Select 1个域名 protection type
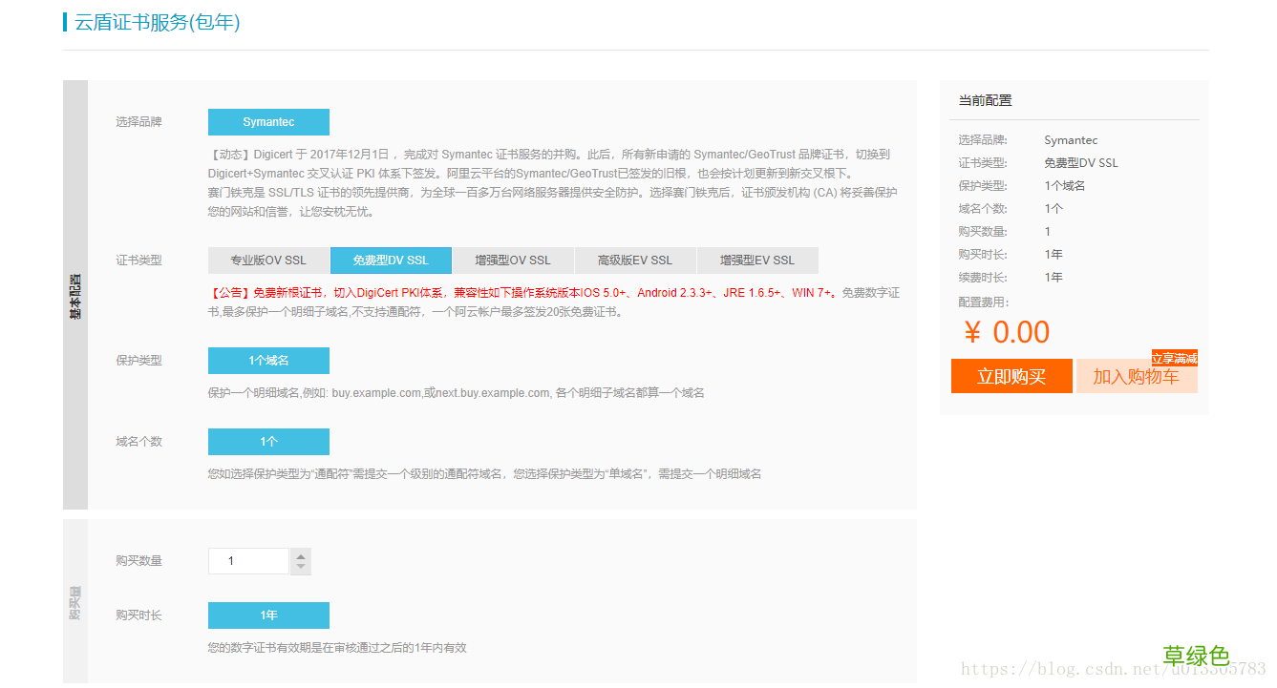This screenshot has width=1277, height=688. [268, 360]
